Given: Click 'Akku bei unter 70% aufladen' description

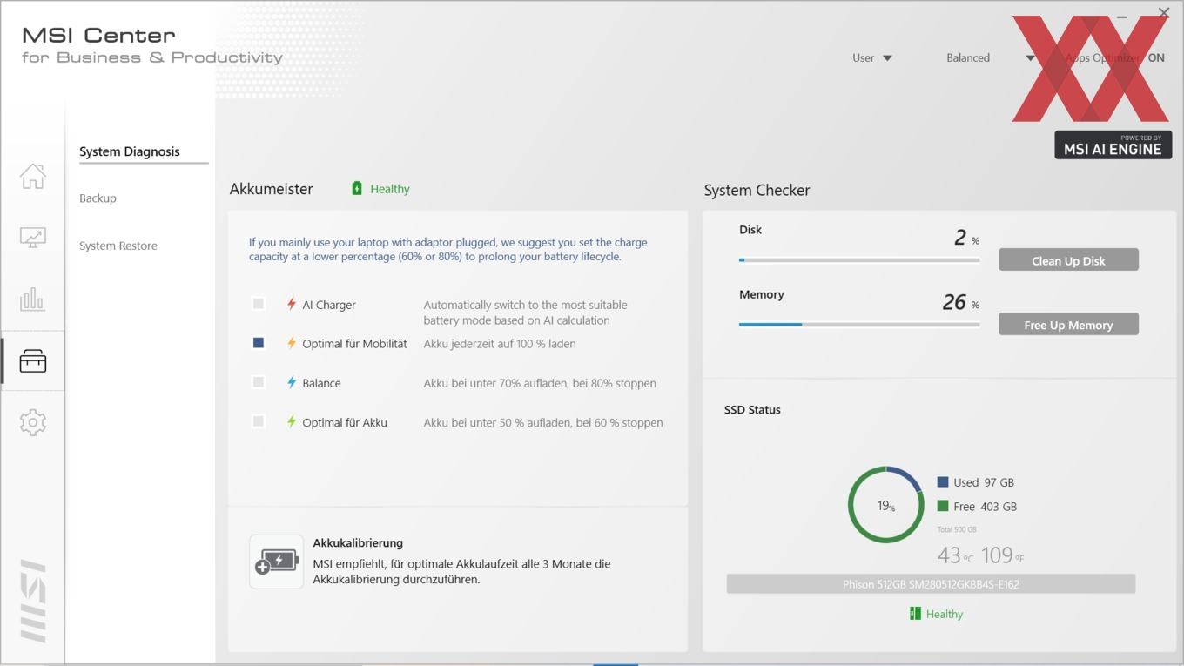Looking at the screenshot, I should 540,383.
